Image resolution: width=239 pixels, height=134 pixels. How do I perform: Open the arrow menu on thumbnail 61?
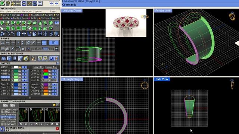coord(43,109)
